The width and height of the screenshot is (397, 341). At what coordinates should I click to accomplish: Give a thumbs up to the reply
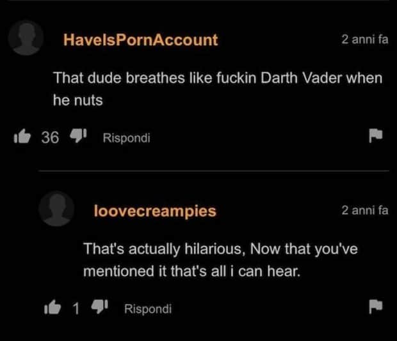point(53,307)
